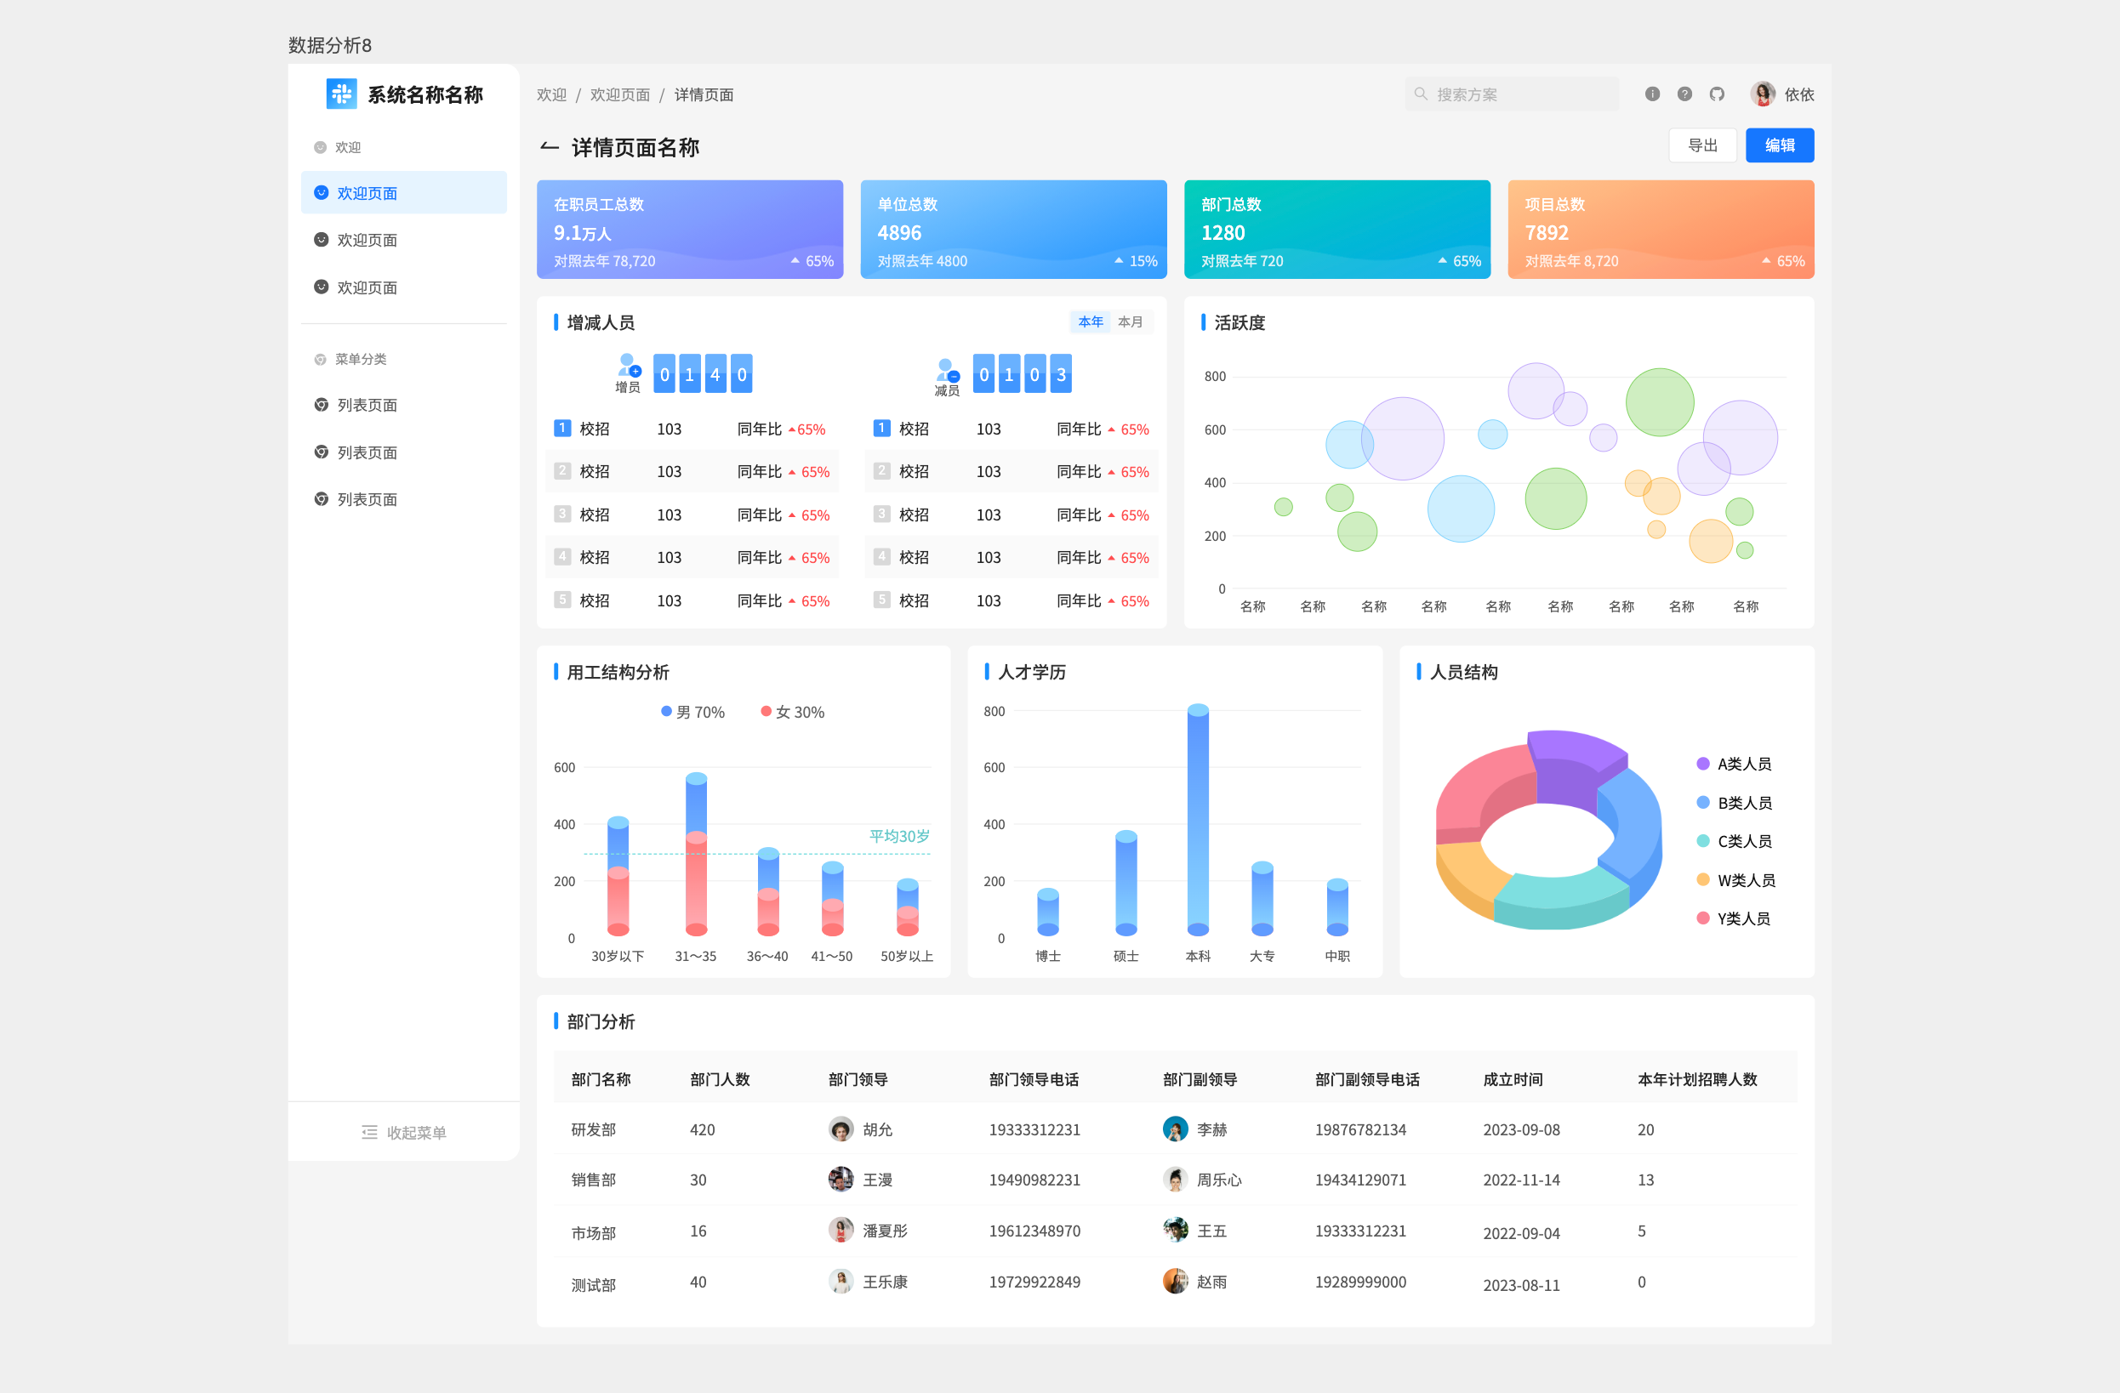Click the 减员 person icon
This screenshot has height=1393, width=2120.
point(947,369)
